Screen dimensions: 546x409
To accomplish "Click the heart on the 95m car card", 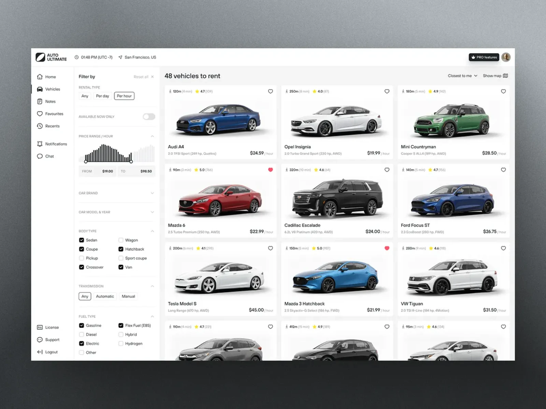I will 503,327.
